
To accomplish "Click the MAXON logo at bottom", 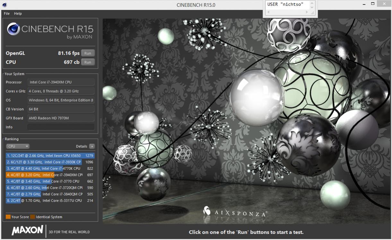I will (27, 230).
